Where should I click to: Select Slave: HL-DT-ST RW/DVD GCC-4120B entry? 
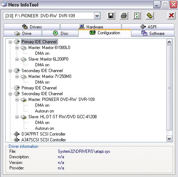click(x=62, y=117)
